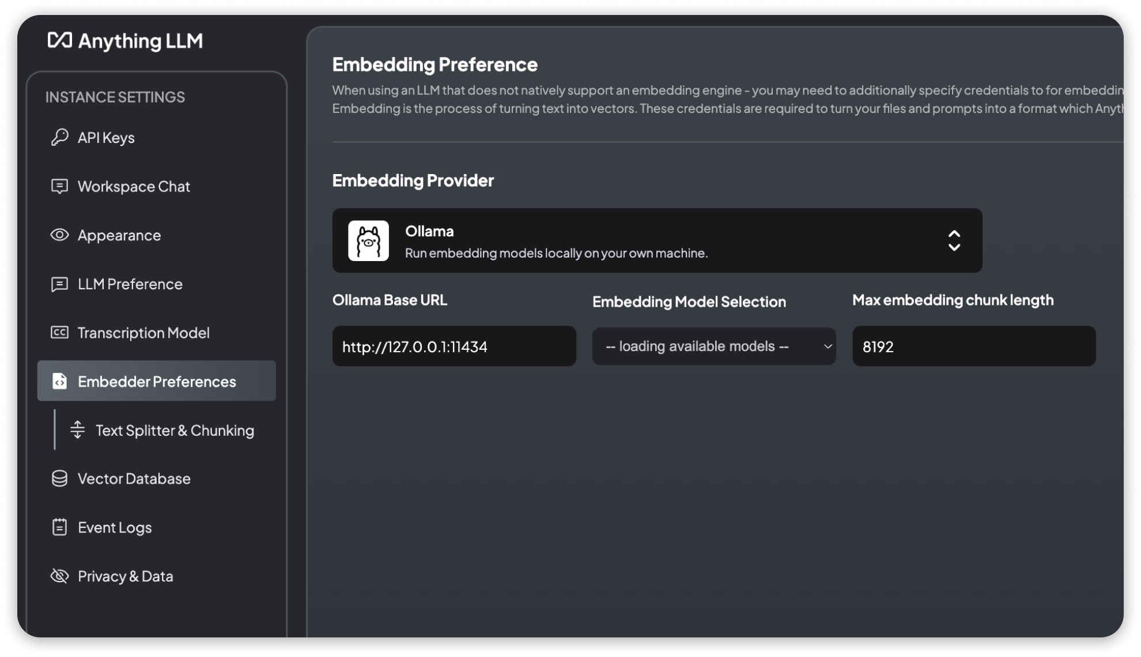Click the provider selector up-down chevrons
The height and width of the screenshot is (657, 1141).
954,241
